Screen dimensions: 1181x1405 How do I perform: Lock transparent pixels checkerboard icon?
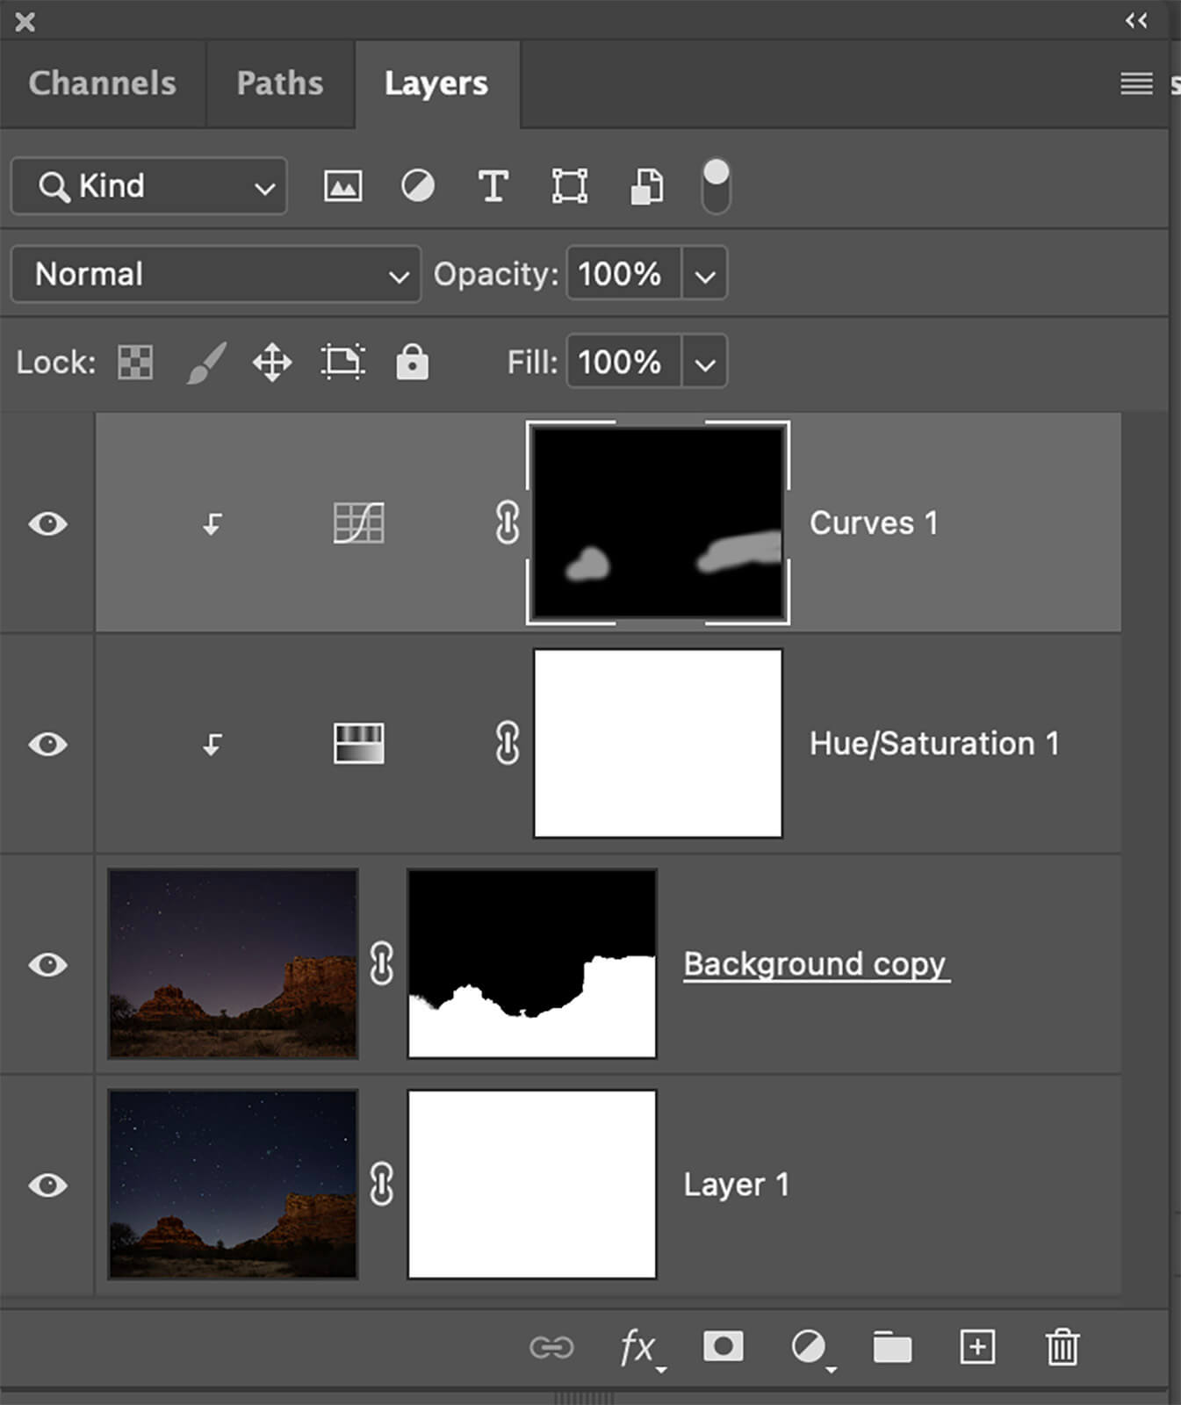[135, 362]
